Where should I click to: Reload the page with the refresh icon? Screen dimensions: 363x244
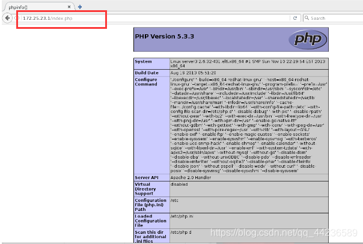pos(295,18)
